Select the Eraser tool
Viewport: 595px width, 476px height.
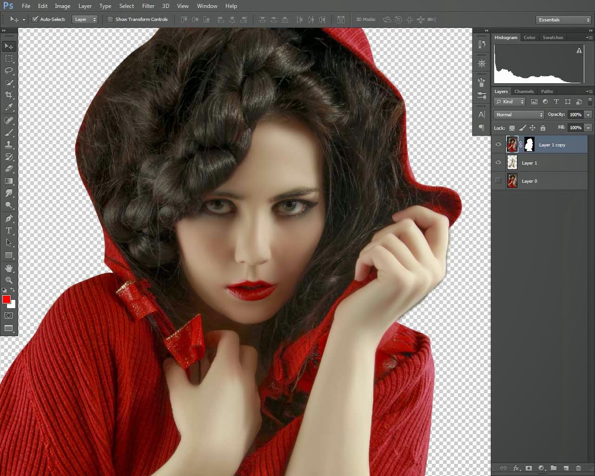pyautogui.click(x=9, y=169)
